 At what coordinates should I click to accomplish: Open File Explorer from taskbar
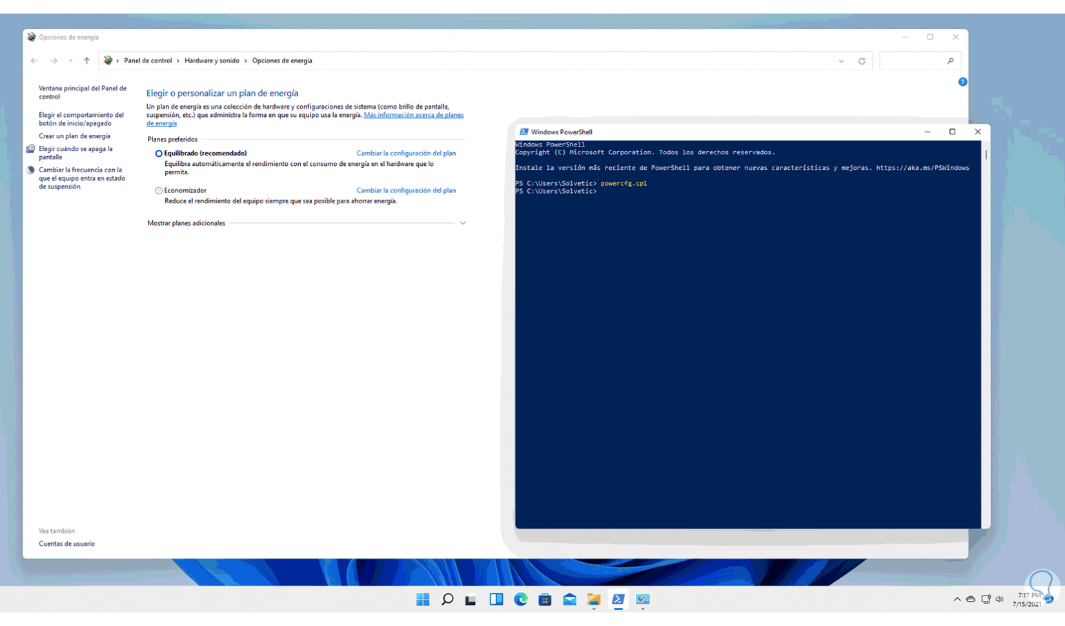594,600
